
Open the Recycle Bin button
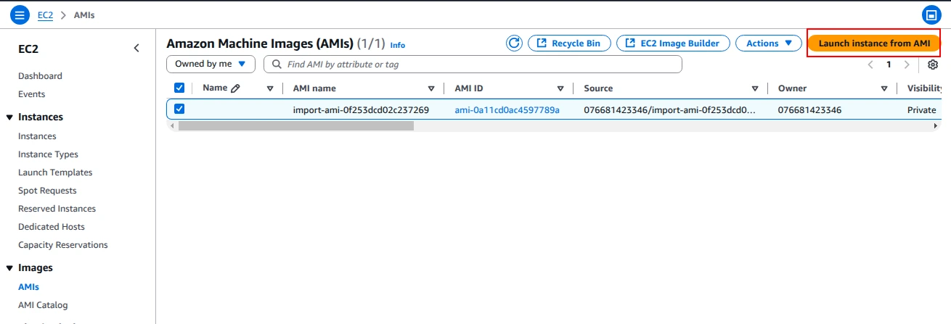(569, 43)
